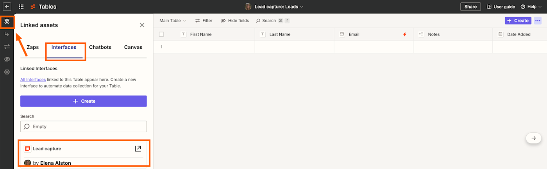The image size is (547, 169).
Task: Open the Main Table view dropdown
Action: (173, 21)
